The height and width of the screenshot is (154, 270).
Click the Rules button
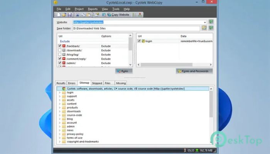click(x=124, y=71)
